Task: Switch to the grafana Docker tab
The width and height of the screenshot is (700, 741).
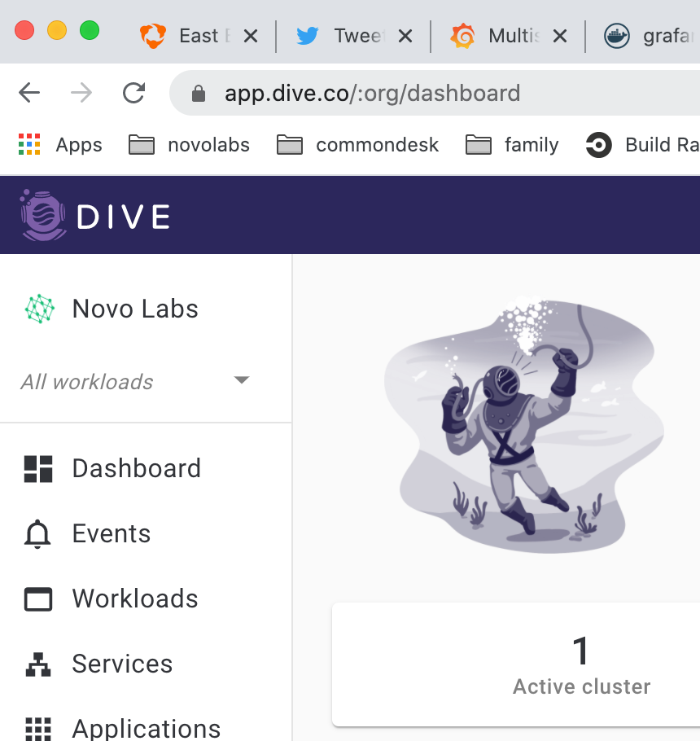Action: tap(651, 36)
